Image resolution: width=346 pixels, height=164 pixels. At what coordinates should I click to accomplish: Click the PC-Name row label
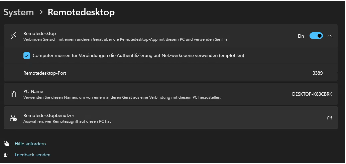[33, 91]
